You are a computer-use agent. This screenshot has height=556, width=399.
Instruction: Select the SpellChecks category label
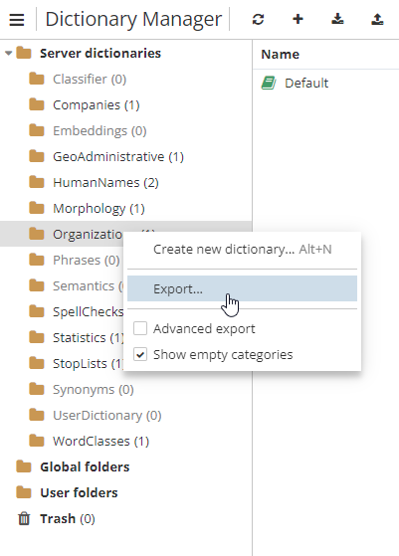click(x=88, y=312)
